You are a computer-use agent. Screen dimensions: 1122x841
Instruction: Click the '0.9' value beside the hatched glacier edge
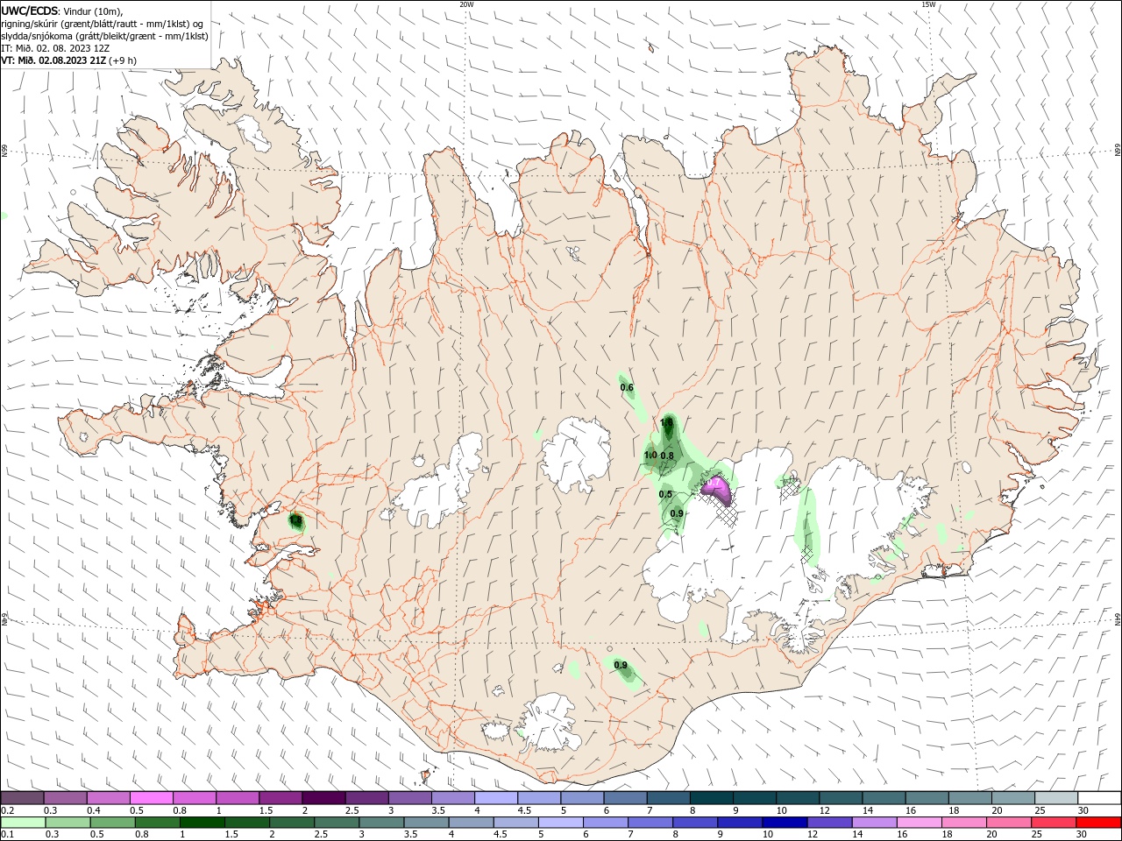point(677,513)
